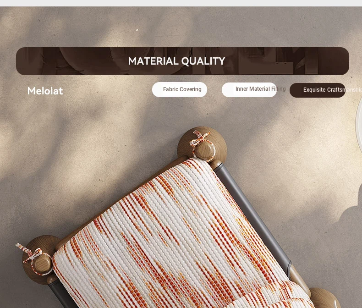362x308 pixels.
Task: Click the wooden knob in bottom-right corner
Action: click(x=324, y=298)
